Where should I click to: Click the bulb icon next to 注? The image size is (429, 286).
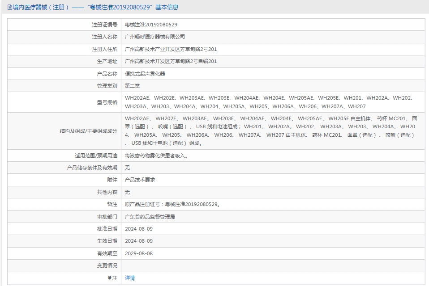109,278
